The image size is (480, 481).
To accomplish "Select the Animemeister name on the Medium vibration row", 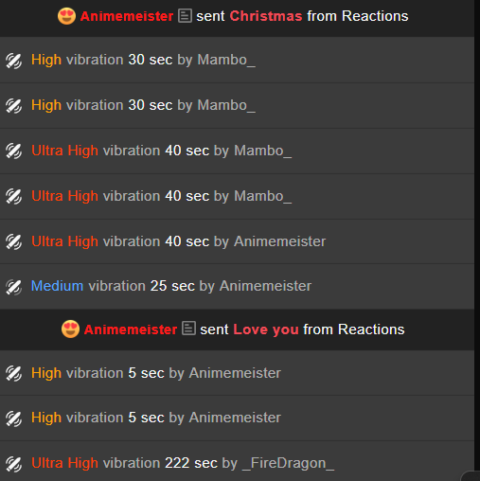I will pos(265,286).
